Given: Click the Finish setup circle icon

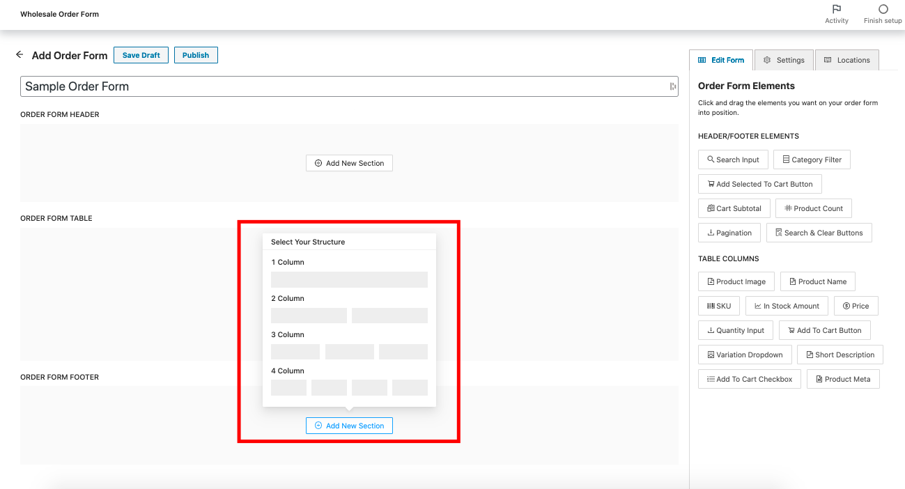Looking at the screenshot, I should (x=883, y=10).
